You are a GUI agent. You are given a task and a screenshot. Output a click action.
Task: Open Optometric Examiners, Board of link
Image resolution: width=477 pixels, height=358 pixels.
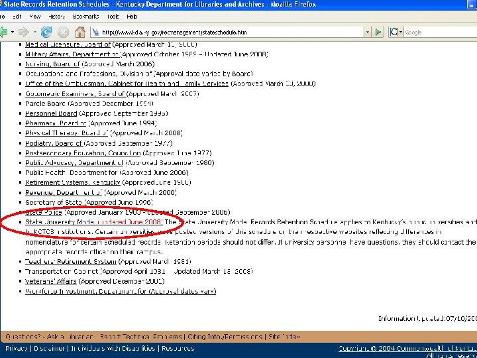[x=74, y=93]
